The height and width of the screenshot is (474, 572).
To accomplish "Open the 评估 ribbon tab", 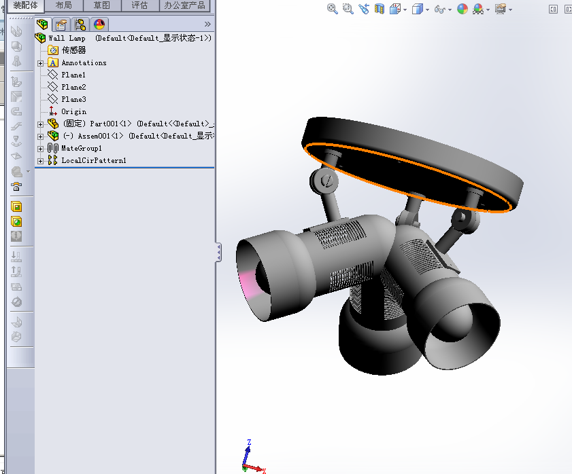I will click(140, 5).
